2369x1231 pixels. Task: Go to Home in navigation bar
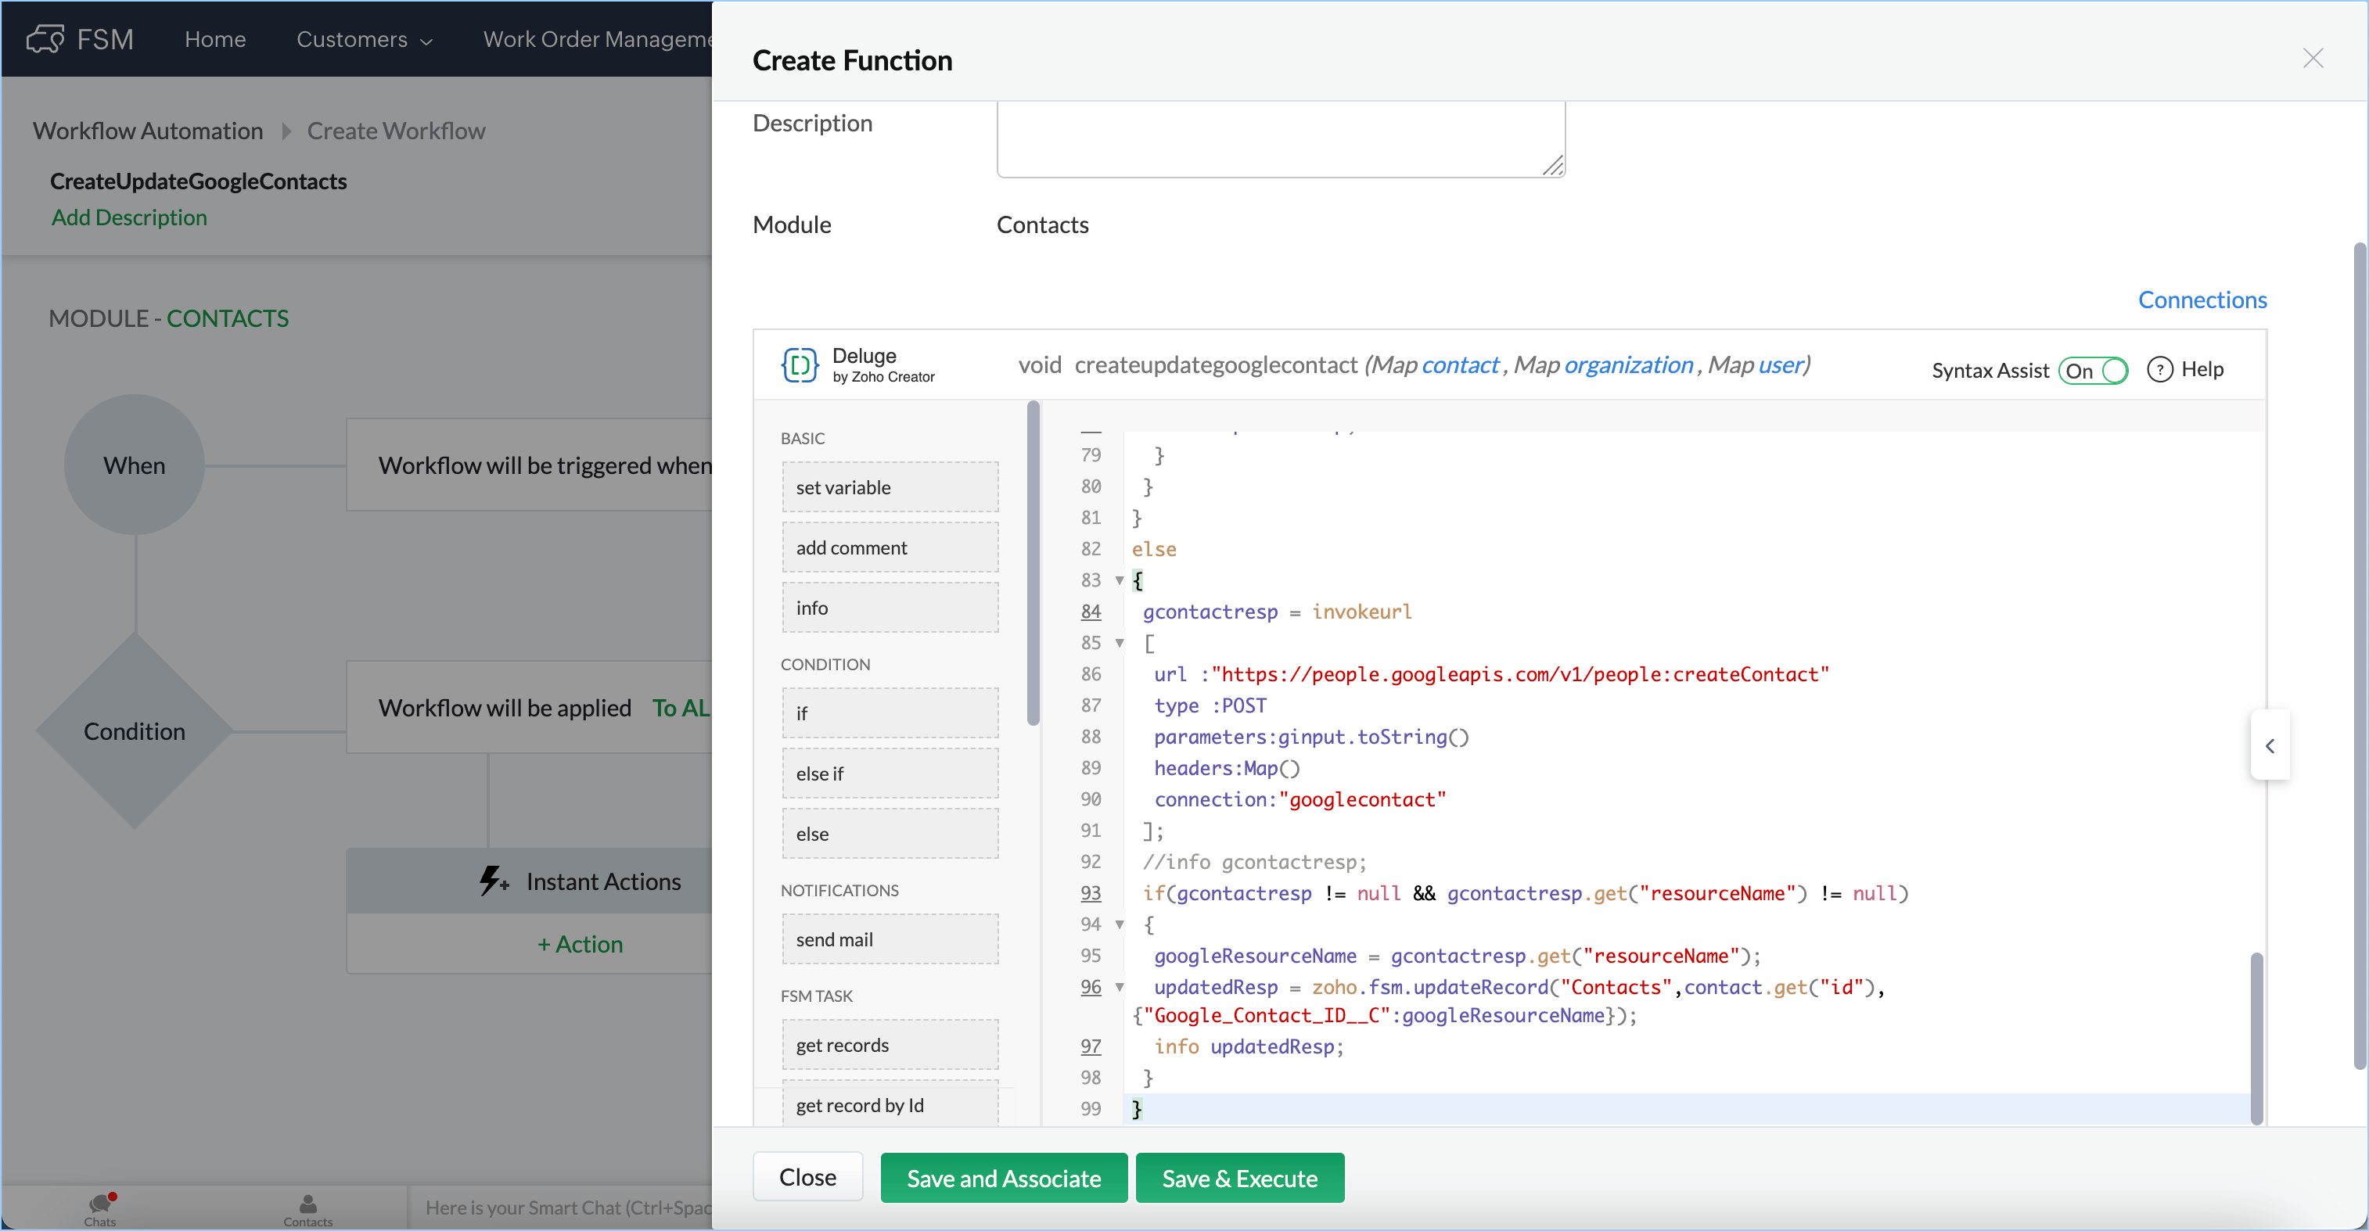tap(215, 40)
